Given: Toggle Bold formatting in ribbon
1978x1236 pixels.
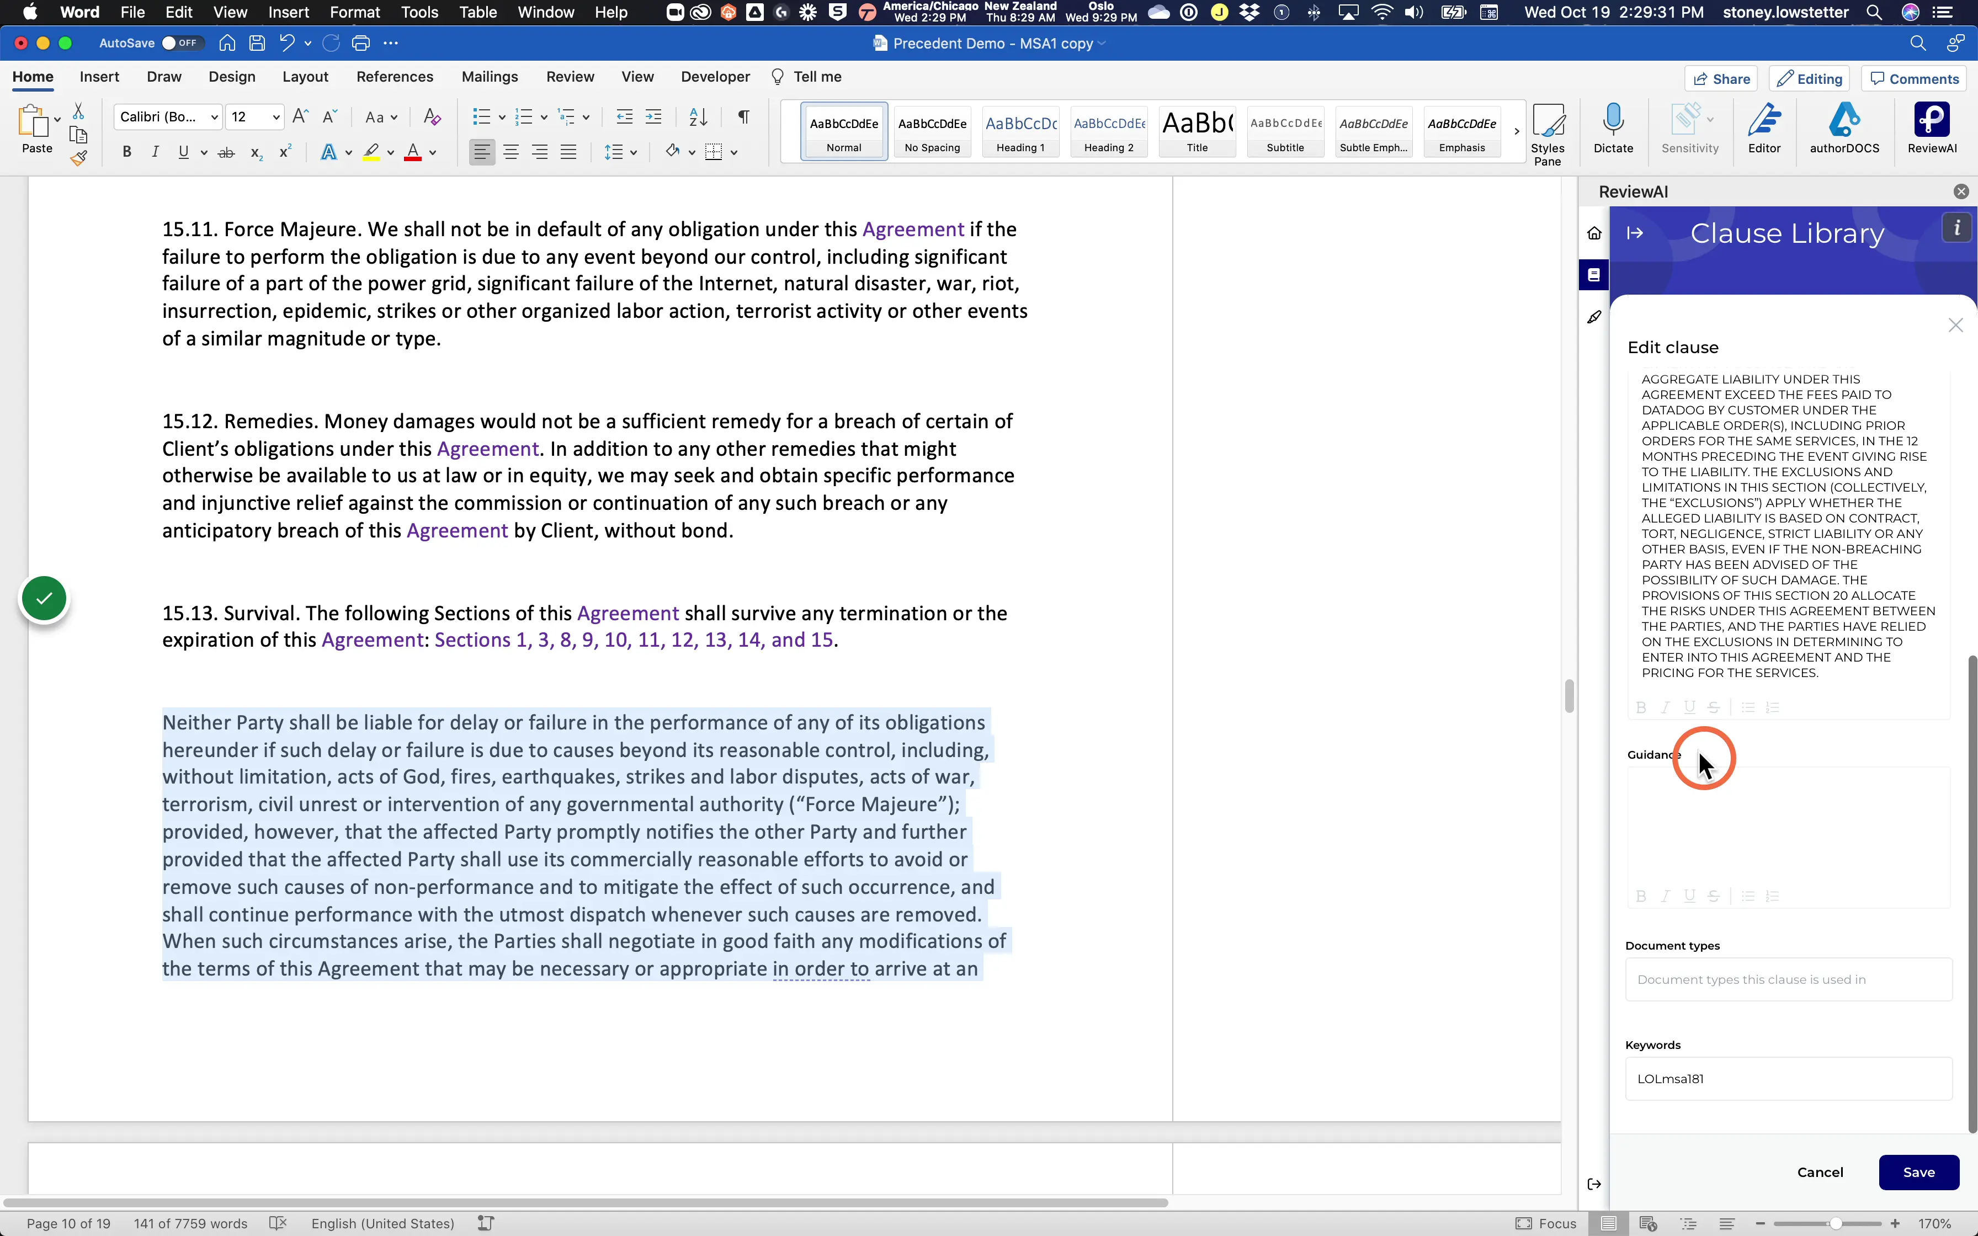Looking at the screenshot, I should [127, 152].
